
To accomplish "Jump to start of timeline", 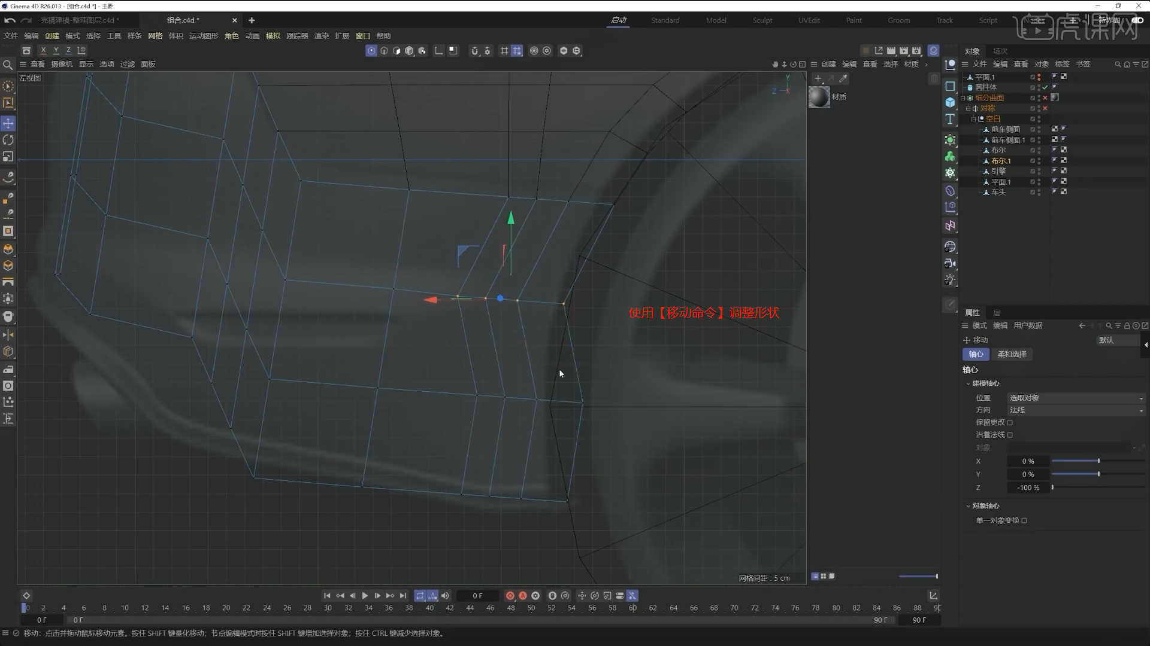I will click(327, 596).
